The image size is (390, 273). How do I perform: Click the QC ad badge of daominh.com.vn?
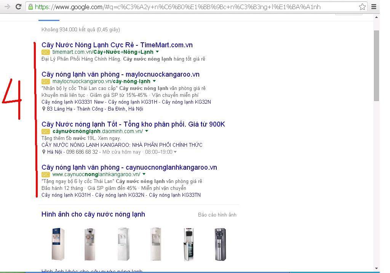tap(46, 131)
